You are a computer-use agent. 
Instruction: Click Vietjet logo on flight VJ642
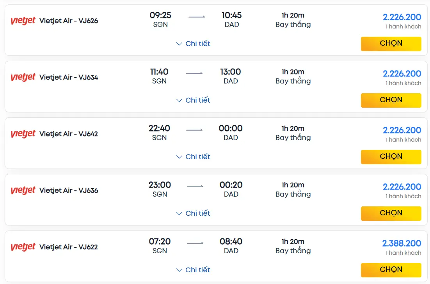(23, 134)
